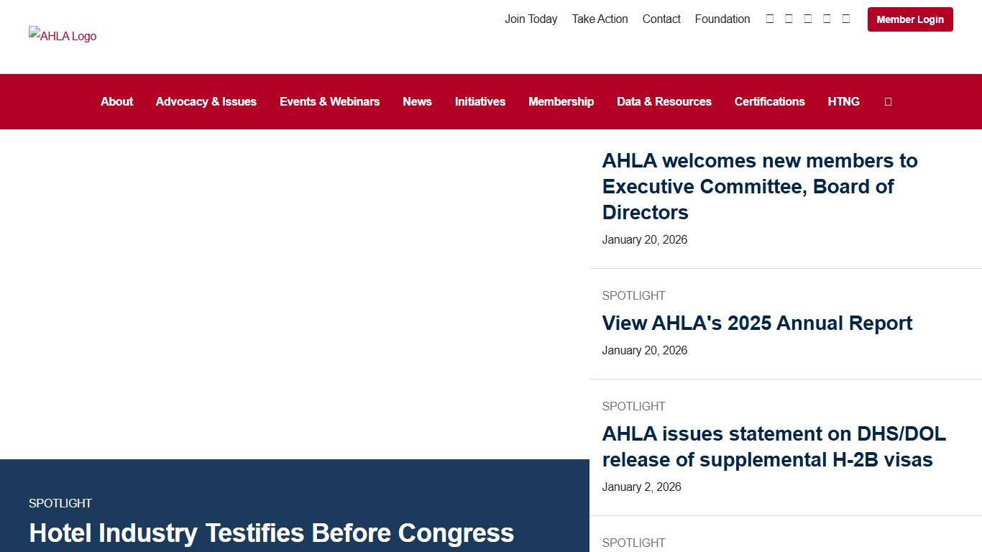
Task: Click the second social icon in the header
Action: (789, 19)
